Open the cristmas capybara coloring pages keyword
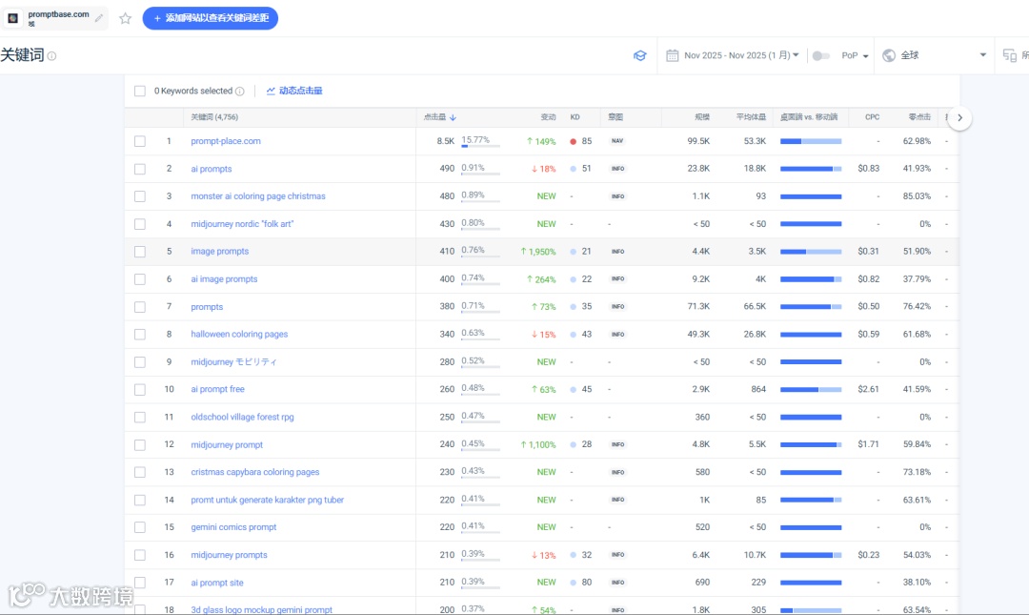 point(254,472)
